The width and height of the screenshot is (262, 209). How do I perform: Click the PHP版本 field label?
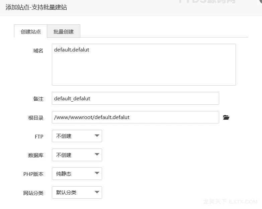pyautogui.click(x=33, y=174)
